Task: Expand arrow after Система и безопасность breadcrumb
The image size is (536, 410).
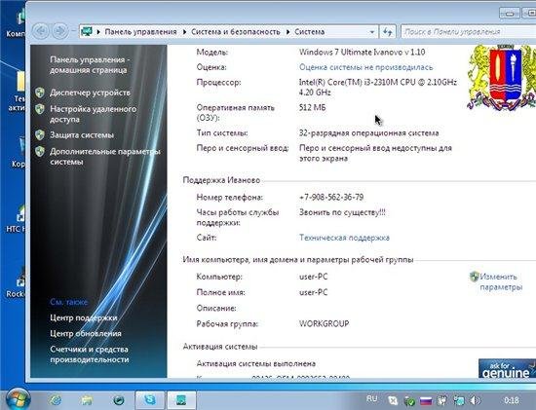Action: pyautogui.click(x=287, y=32)
